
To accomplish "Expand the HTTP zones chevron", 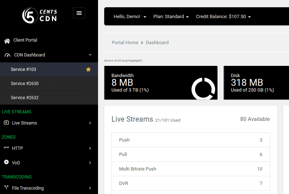I will point(90,148).
